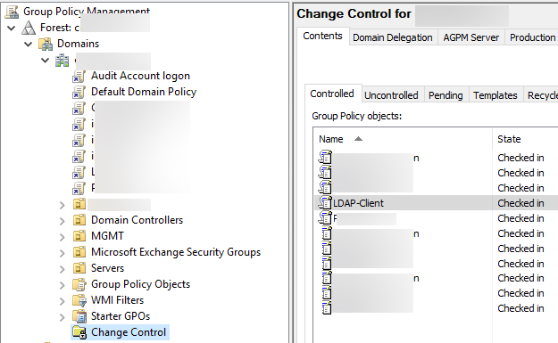Sort by the Name column header

[403, 139]
